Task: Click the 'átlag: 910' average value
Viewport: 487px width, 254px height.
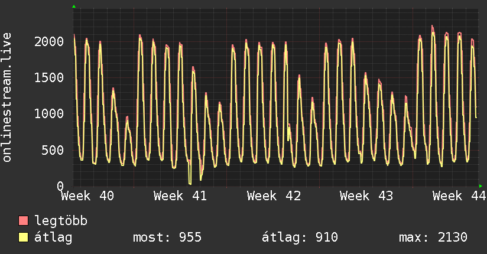Action: [300, 237]
